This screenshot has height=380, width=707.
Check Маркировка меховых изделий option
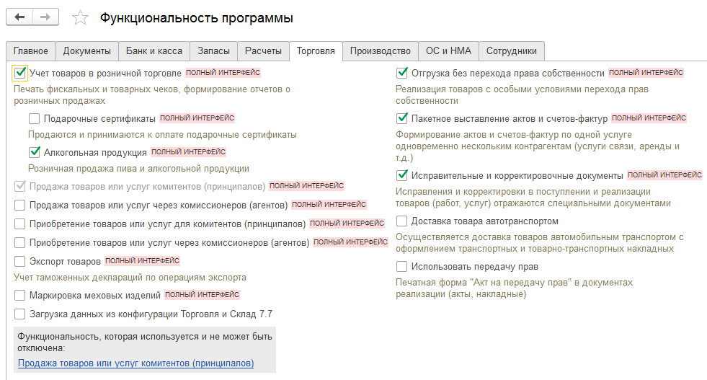point(20,295)
